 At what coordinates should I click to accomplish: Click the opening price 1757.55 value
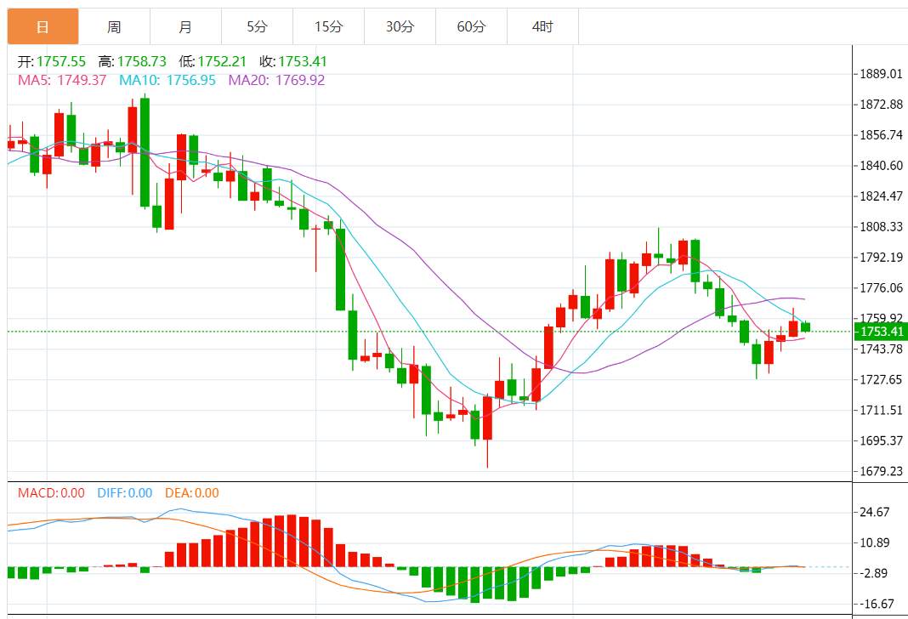pos(61,61)
